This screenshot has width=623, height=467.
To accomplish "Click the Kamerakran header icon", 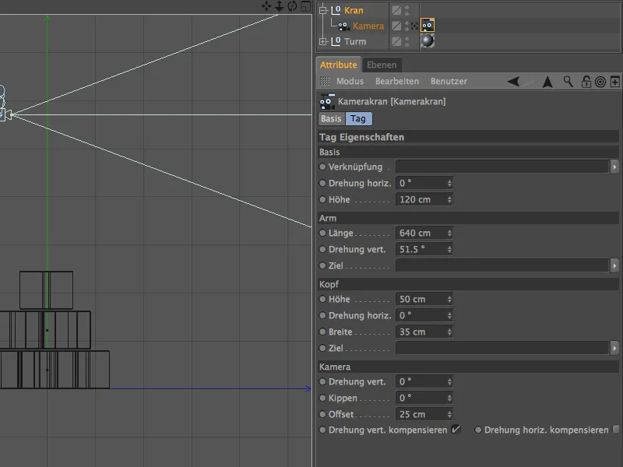I will [327, 102].
